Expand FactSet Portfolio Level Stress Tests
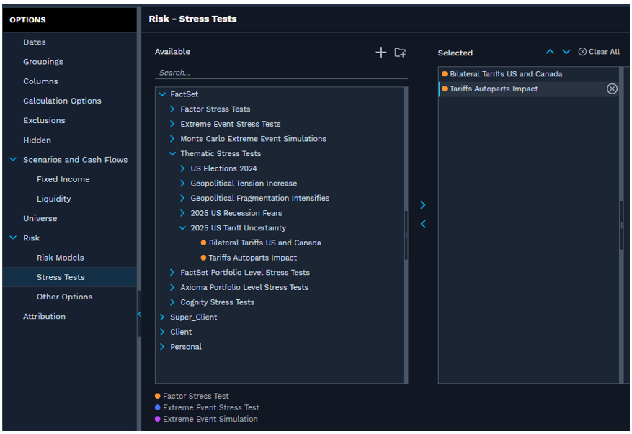The image size is (632, 434). (172, 273)
